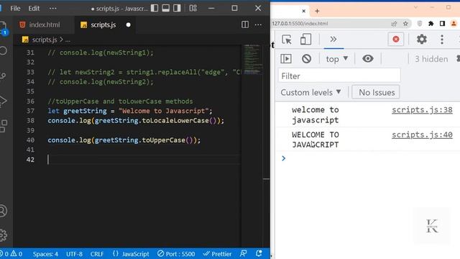
Task: Clear the console
Action: 306,59
